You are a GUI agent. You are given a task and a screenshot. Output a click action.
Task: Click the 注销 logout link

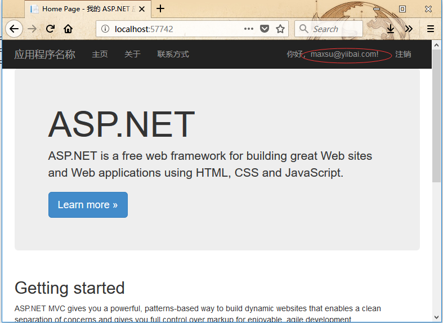tap(403, 55)
